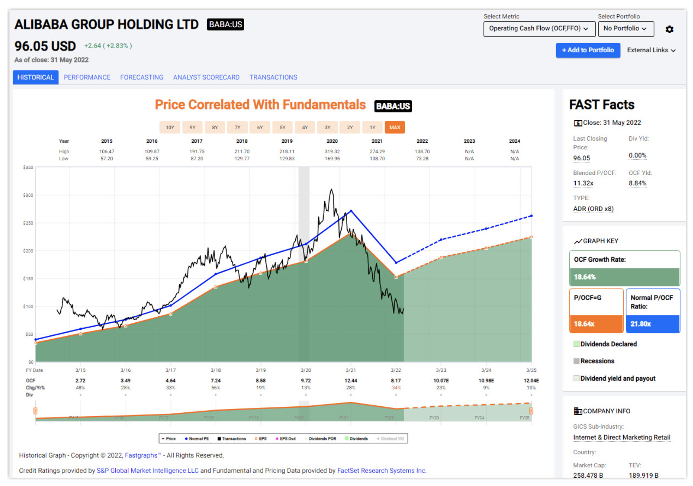693x486 pixels.
Task: Click the Add to Portfolio button
Action: (588, 50)
